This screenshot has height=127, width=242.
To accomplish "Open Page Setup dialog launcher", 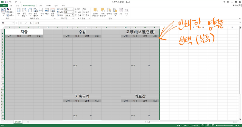I will click(55, 19).
